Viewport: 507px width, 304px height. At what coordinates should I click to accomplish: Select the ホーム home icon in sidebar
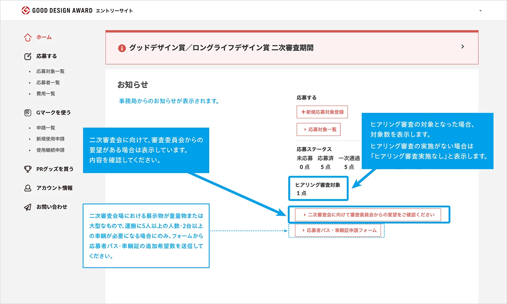[27, 37]
